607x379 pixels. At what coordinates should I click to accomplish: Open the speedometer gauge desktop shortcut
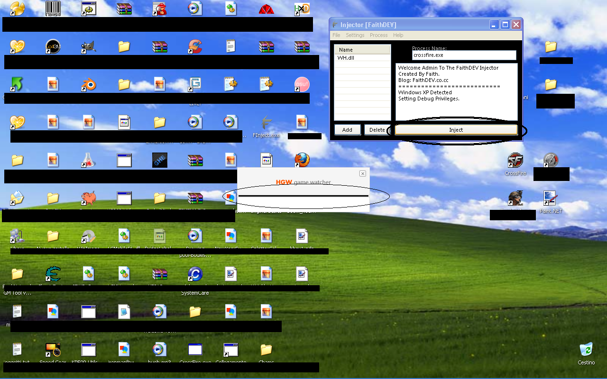click(x=550, y=160)
